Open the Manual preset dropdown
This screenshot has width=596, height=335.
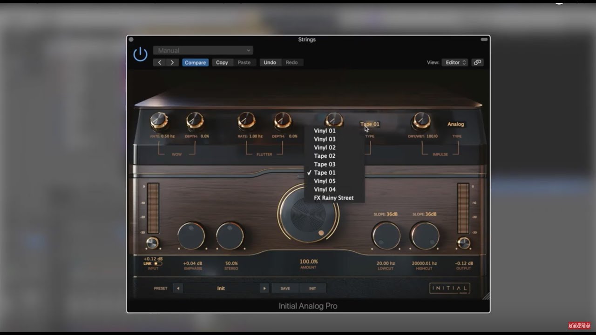click(x=203, y=50)
